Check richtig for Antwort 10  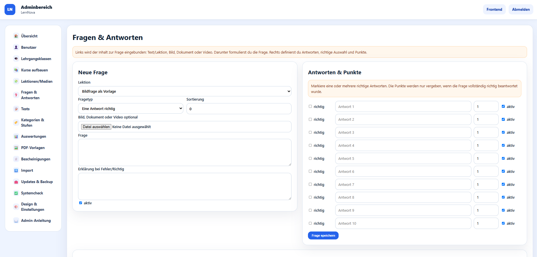[x=310, y=223]
